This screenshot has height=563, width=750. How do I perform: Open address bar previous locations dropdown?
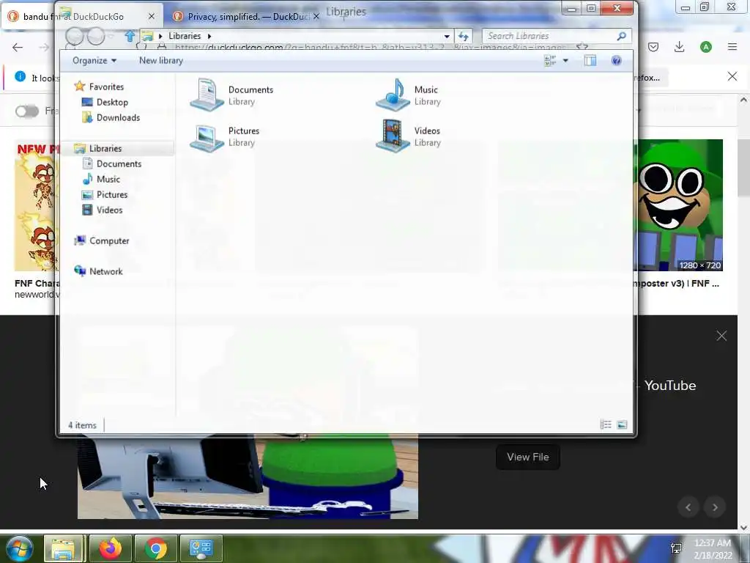point(446,36)
